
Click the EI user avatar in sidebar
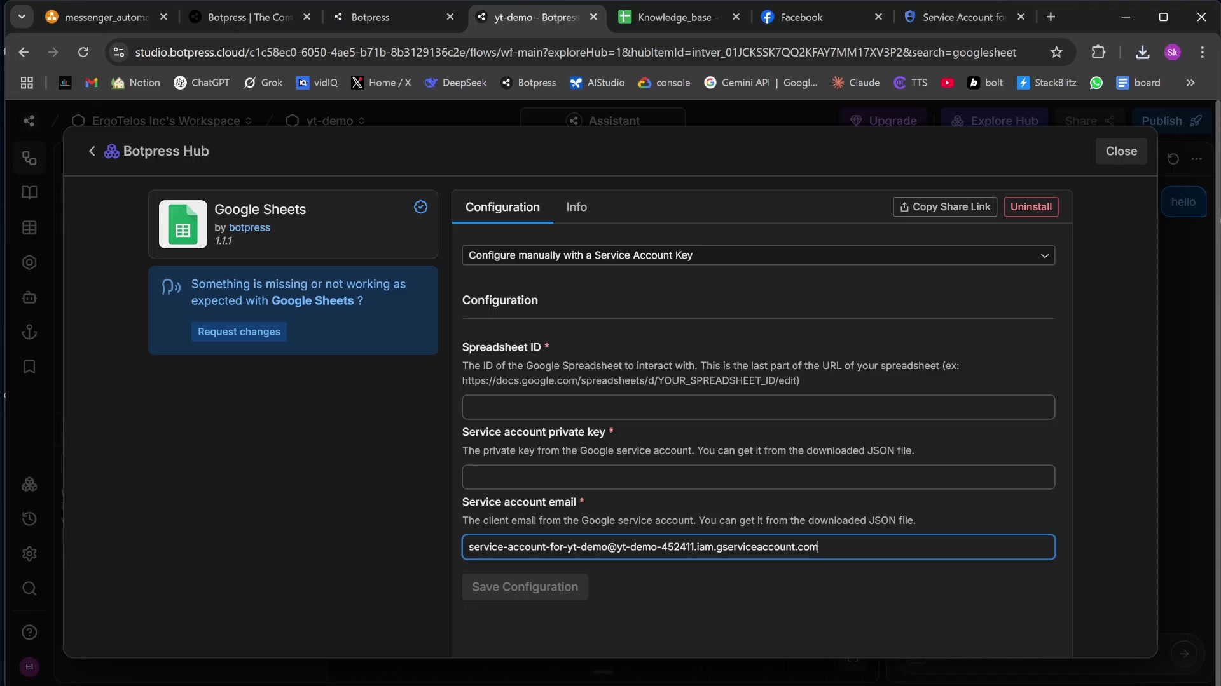pos(29,667)
